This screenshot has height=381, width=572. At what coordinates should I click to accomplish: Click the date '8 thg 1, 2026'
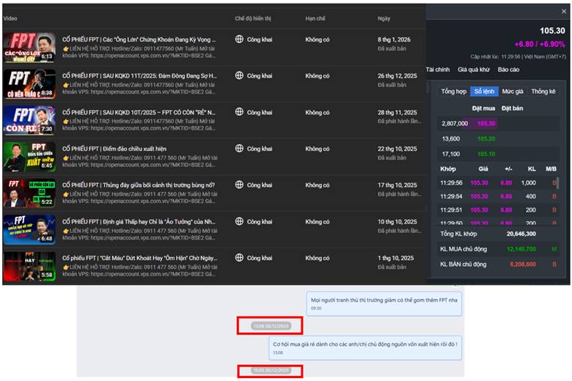[x=394, y=40]
